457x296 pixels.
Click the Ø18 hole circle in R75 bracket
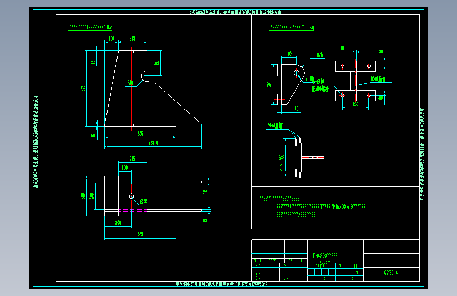point(296,73)
